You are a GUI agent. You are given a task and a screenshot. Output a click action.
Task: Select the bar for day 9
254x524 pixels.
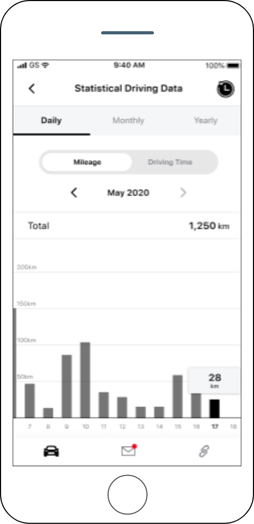[x=67, y=387]
